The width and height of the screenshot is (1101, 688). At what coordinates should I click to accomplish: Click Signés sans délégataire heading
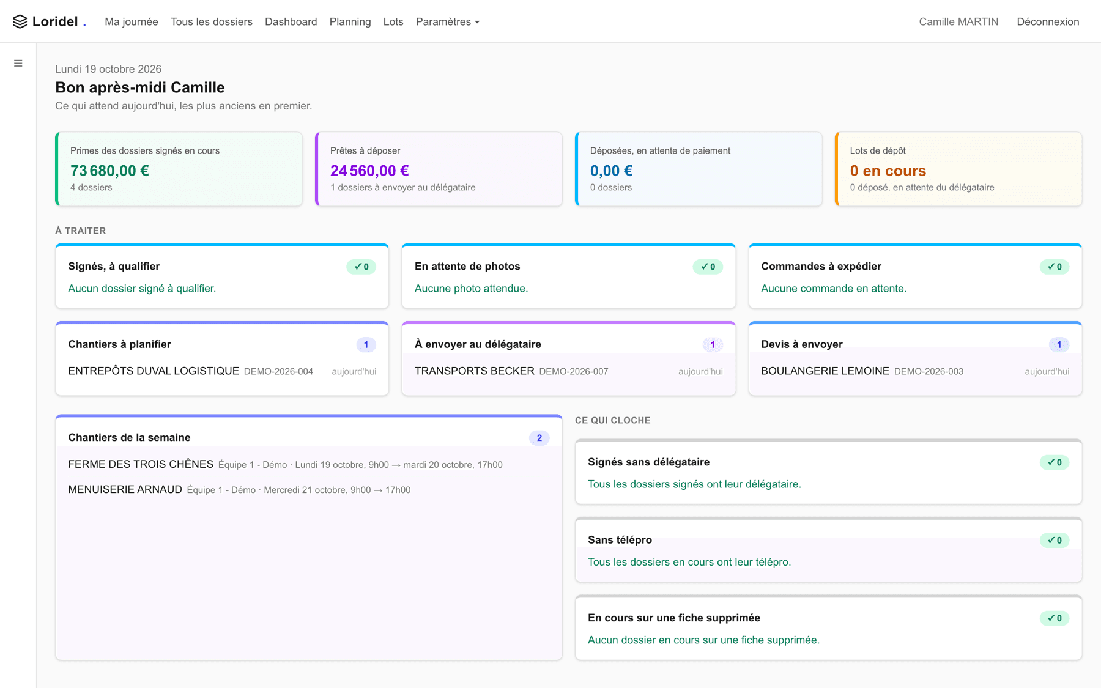648,462
